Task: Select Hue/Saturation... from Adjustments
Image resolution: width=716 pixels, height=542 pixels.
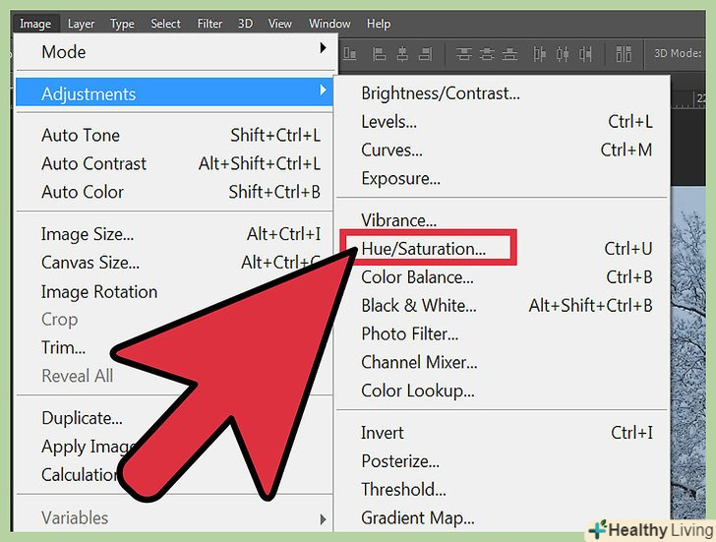Action: coord(503,249)
